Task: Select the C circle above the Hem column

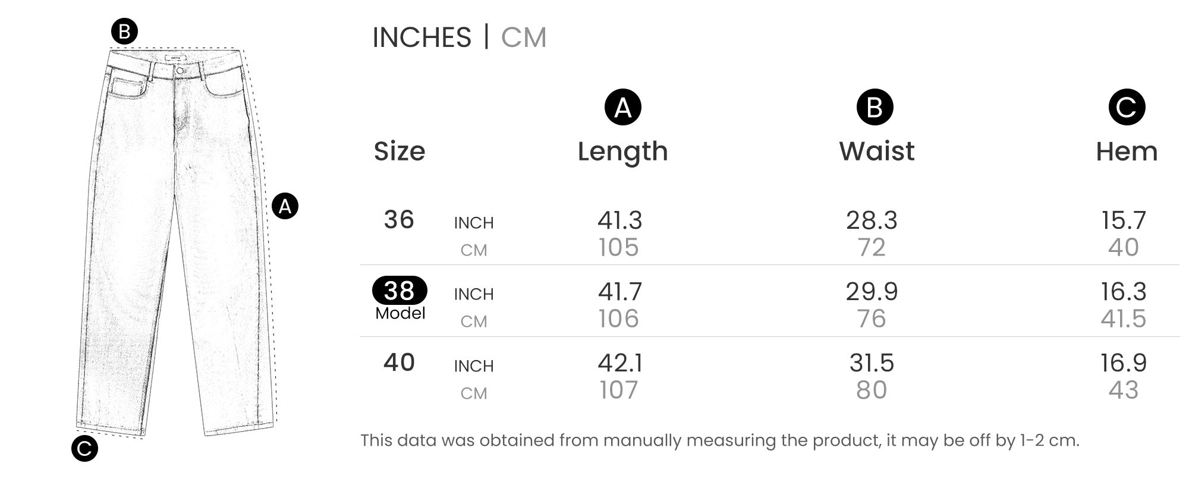Action: click(x=1126, y=108)
